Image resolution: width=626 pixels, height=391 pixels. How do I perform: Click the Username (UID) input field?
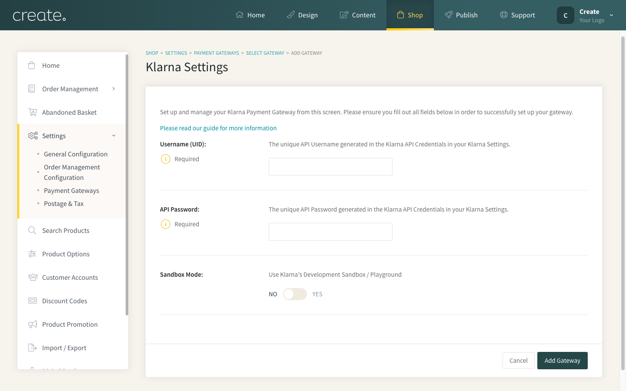pos(330,166)
